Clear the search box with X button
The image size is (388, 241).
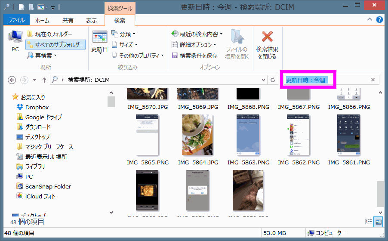[373, 80]
